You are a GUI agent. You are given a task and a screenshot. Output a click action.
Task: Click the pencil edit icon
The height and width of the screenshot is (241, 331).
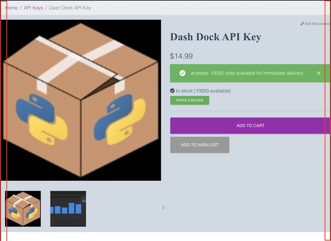click(x=302, y=24)
